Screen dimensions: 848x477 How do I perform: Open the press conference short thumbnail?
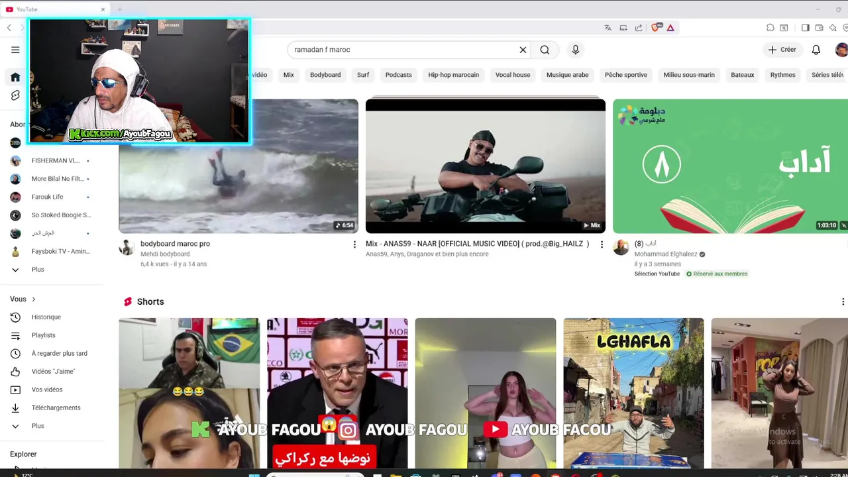(337, 393)
